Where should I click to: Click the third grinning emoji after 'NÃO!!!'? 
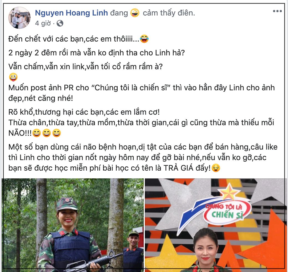(x=57, y=133)
